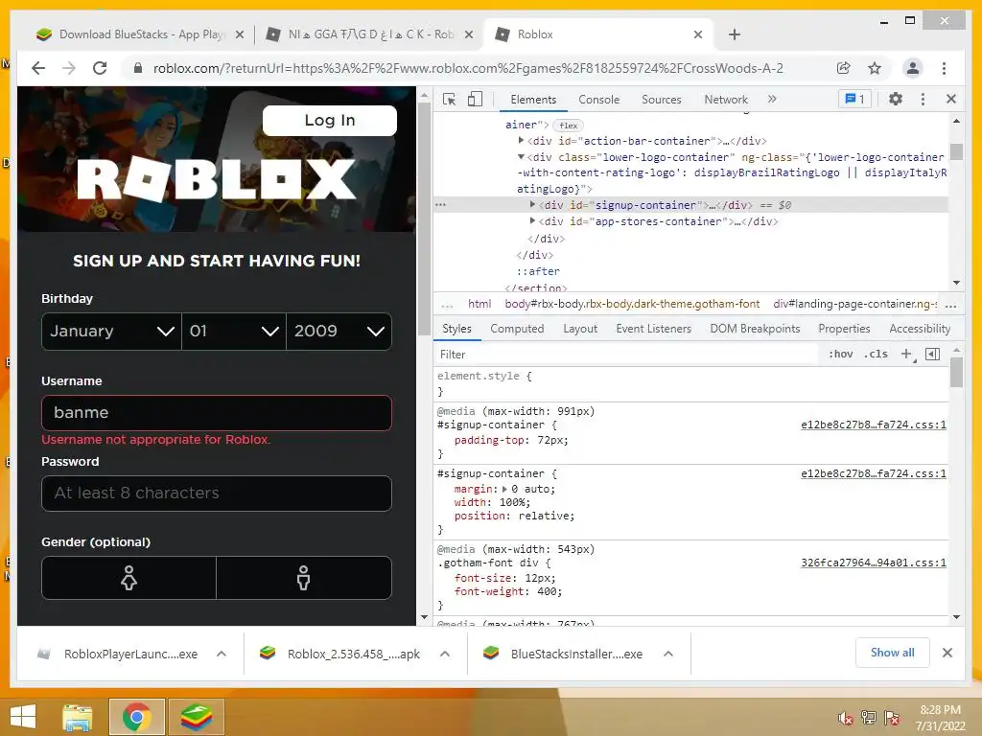Image resolution: width=982 pixels, height=736 pixels.
Task: Open the Layout tab
Action: [580, 329]
